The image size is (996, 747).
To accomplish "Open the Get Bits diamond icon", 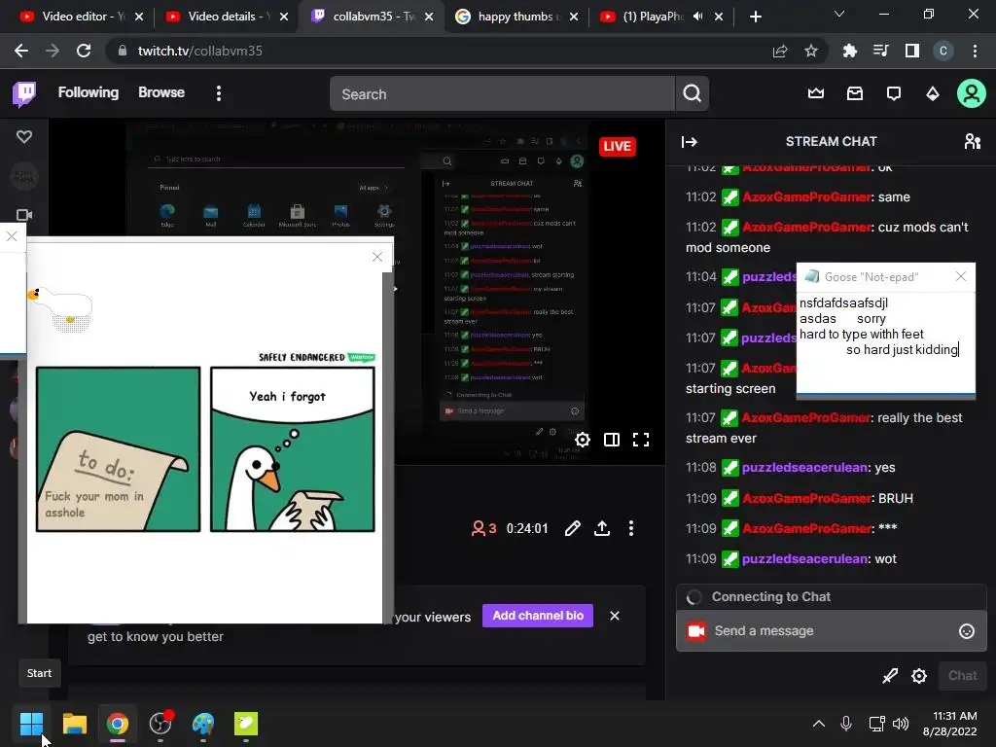I will coord(933,94).
